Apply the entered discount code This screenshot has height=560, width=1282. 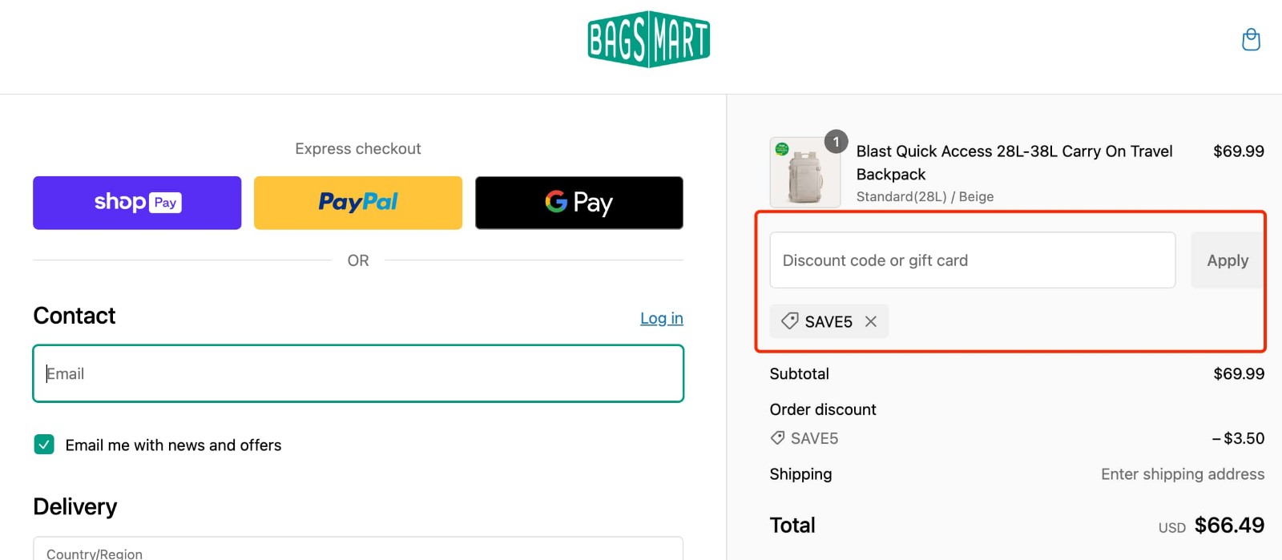click(1227, 260)
